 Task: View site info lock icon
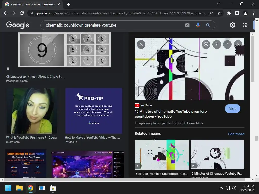[32, 13]
